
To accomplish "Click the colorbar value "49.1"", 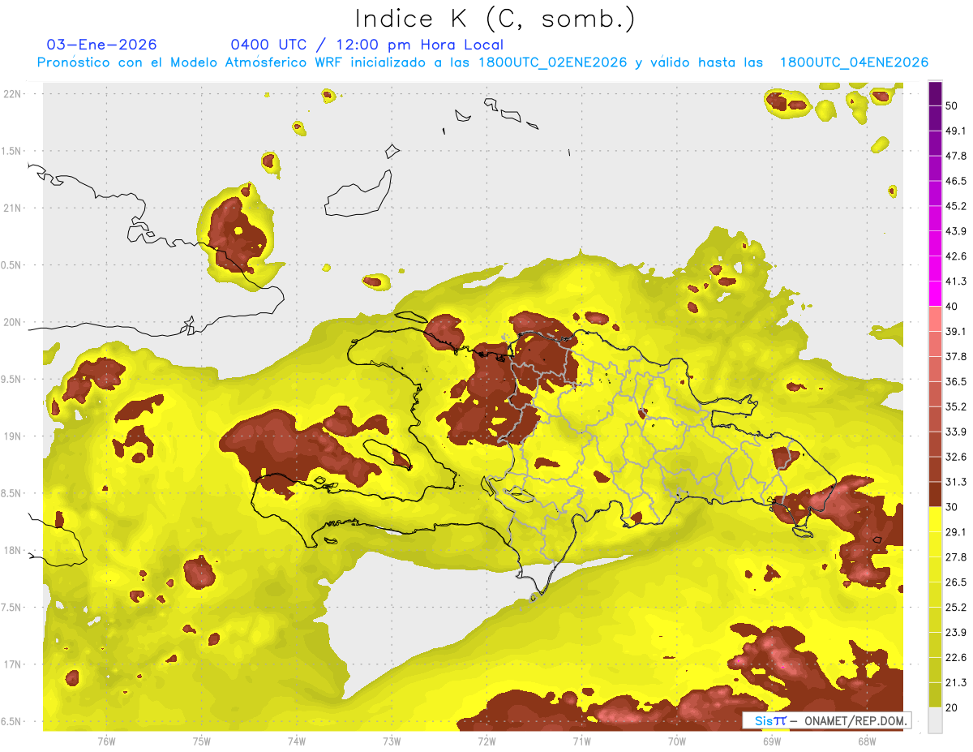I will tap(956, 131).
